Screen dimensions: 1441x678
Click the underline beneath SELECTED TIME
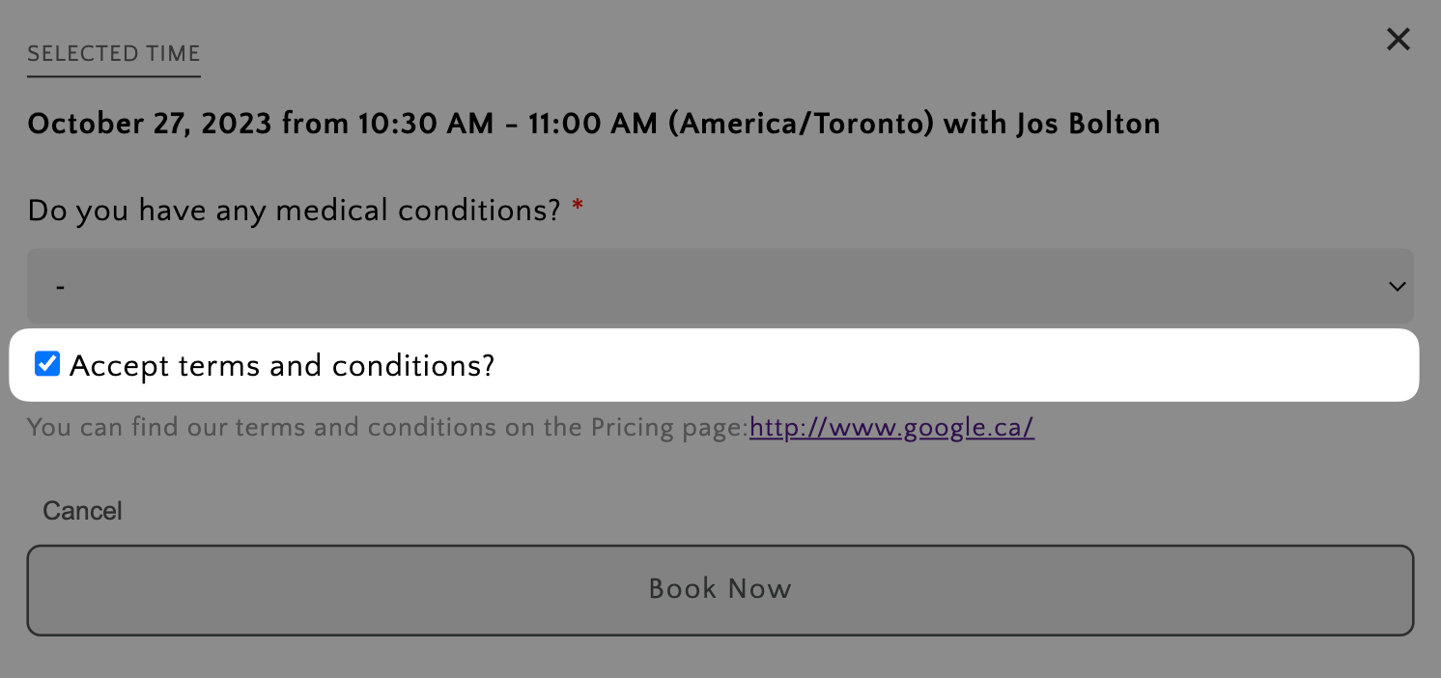pyautogui.click(x=113, y=75)
